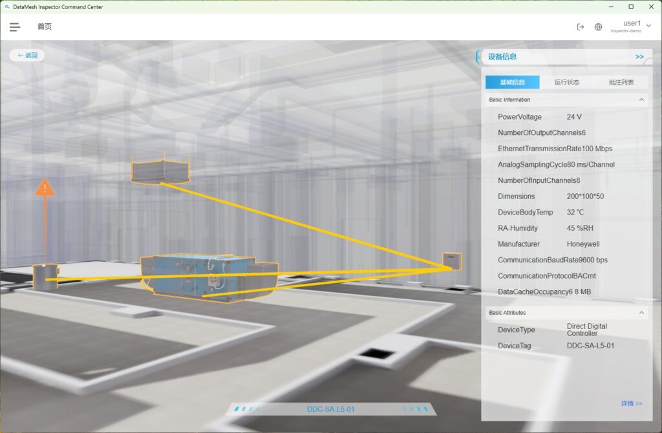The height and width of the screenshot is (433, 662).
Task: Open the 详情 >> details link
Action: [631, 403]
